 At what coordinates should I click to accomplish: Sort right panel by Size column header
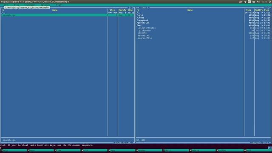coord(249,10)
